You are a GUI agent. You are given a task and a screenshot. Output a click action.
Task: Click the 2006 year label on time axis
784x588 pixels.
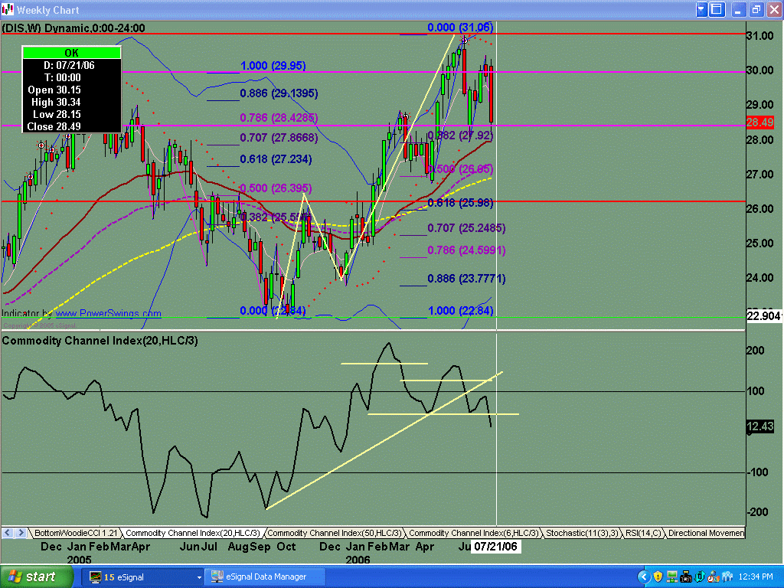[358, 560]
